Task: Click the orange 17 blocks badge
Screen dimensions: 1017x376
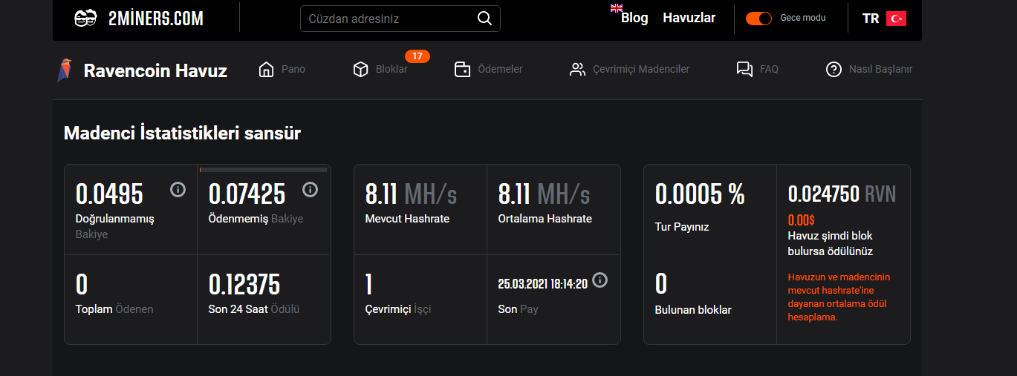Action: (x=417, y=56)
